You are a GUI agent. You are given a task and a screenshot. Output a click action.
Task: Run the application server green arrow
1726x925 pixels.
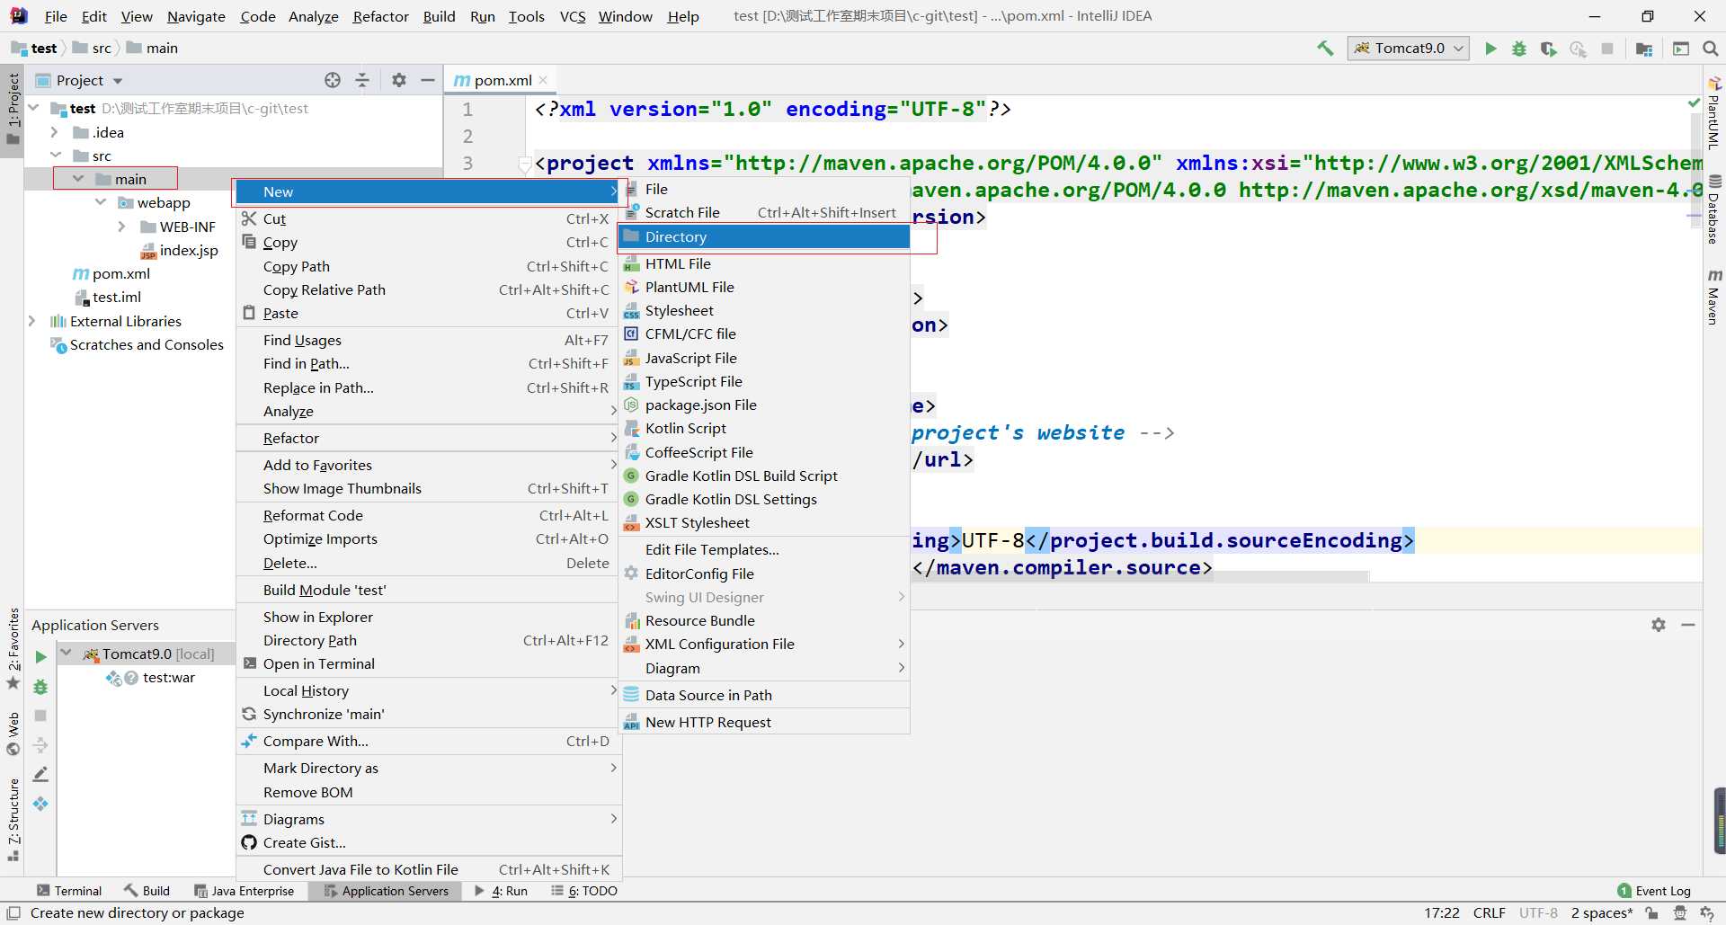40,657
